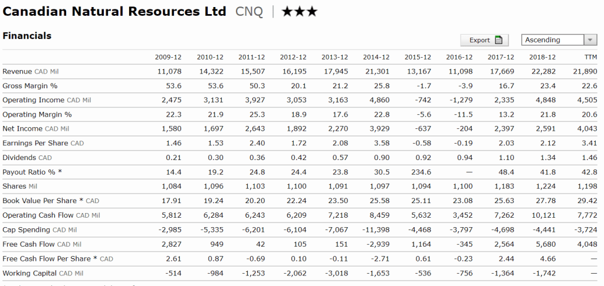Click the Net Income row label
This screenshot has height=286, width=604.
coord(36,129)
